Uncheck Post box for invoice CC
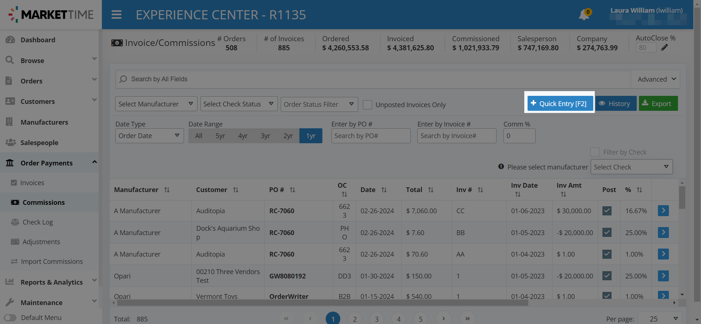The height and width of the screenshot is (324, 701). coord(607,211)
